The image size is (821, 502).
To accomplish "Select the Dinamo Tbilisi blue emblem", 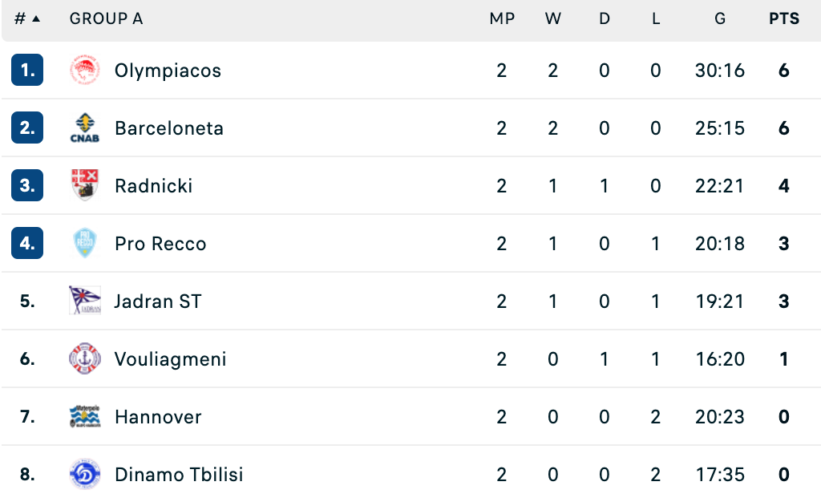I will pos(85,474).
